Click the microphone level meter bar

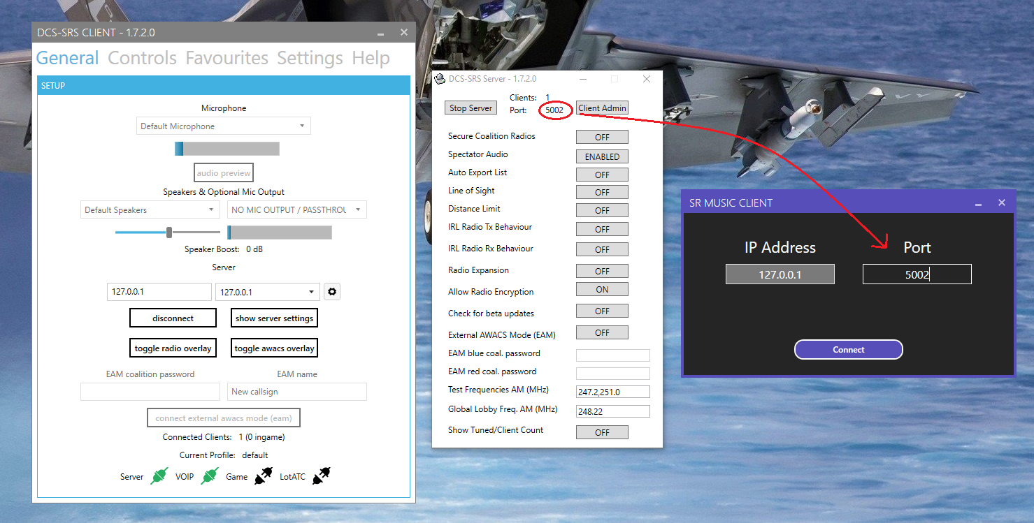click(x=227, y=149)
